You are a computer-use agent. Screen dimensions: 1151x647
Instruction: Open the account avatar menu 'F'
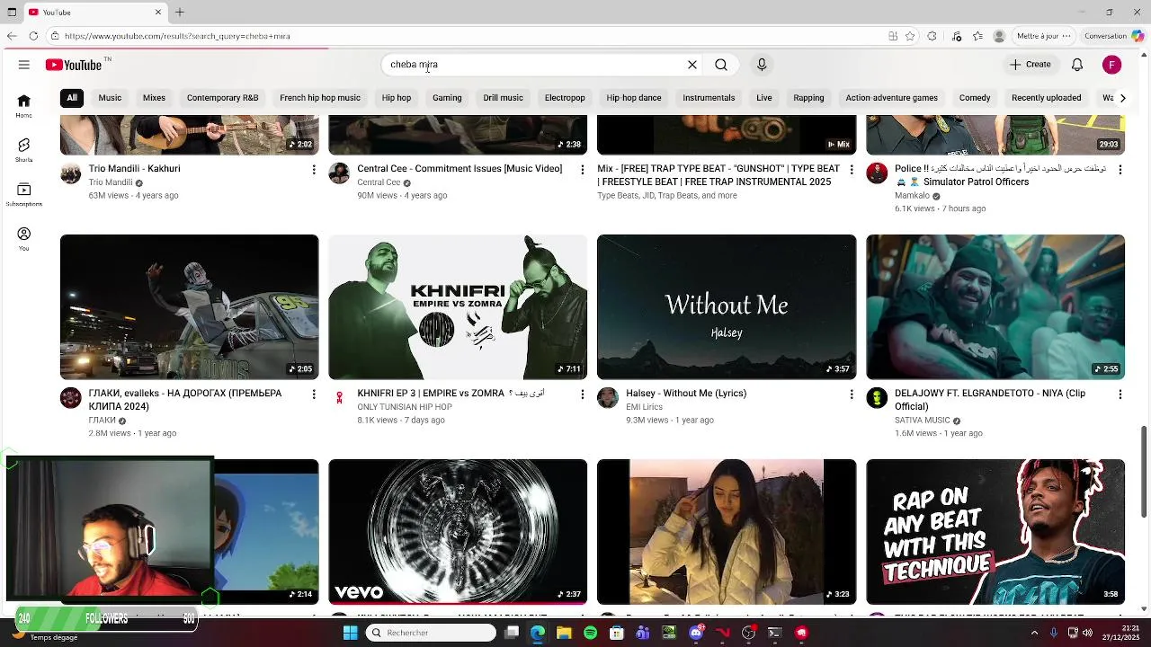1112,65
